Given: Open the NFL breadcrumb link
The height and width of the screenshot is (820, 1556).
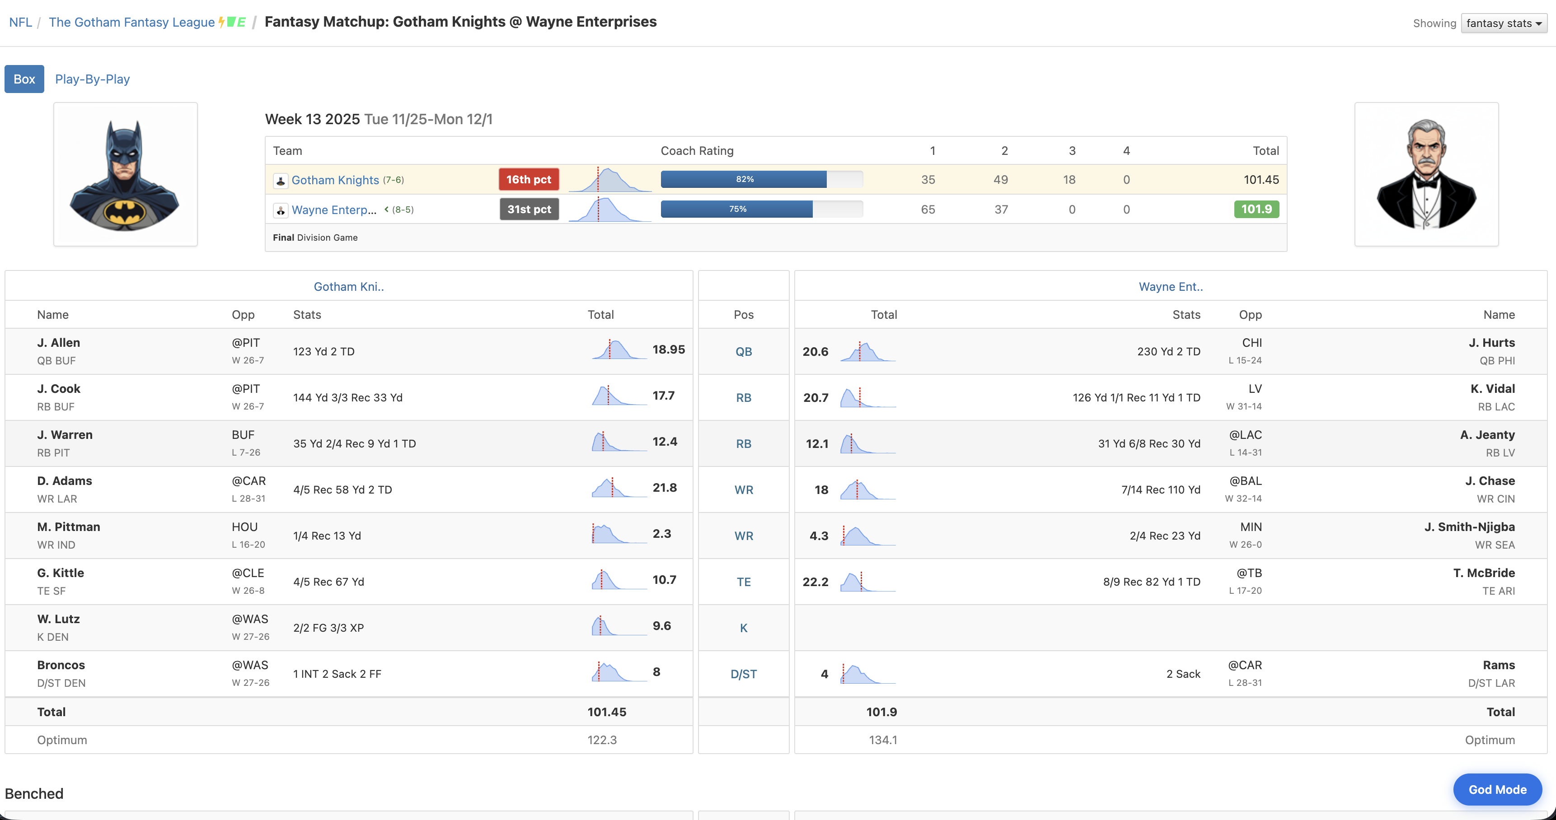Looking at the screenshot, I should pyautogui.click(x=20, y=22).
